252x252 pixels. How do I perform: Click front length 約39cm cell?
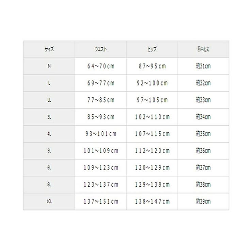click(x=203, y=201)
